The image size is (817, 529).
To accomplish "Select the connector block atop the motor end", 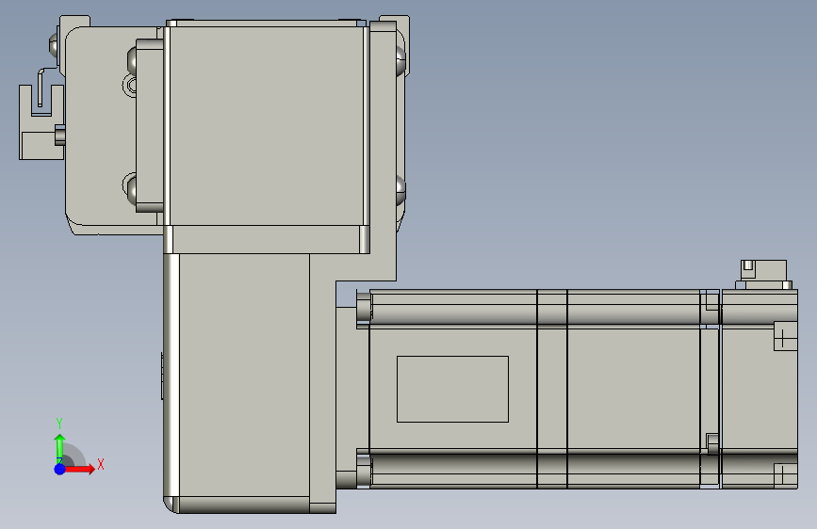I will pos(764,275).
